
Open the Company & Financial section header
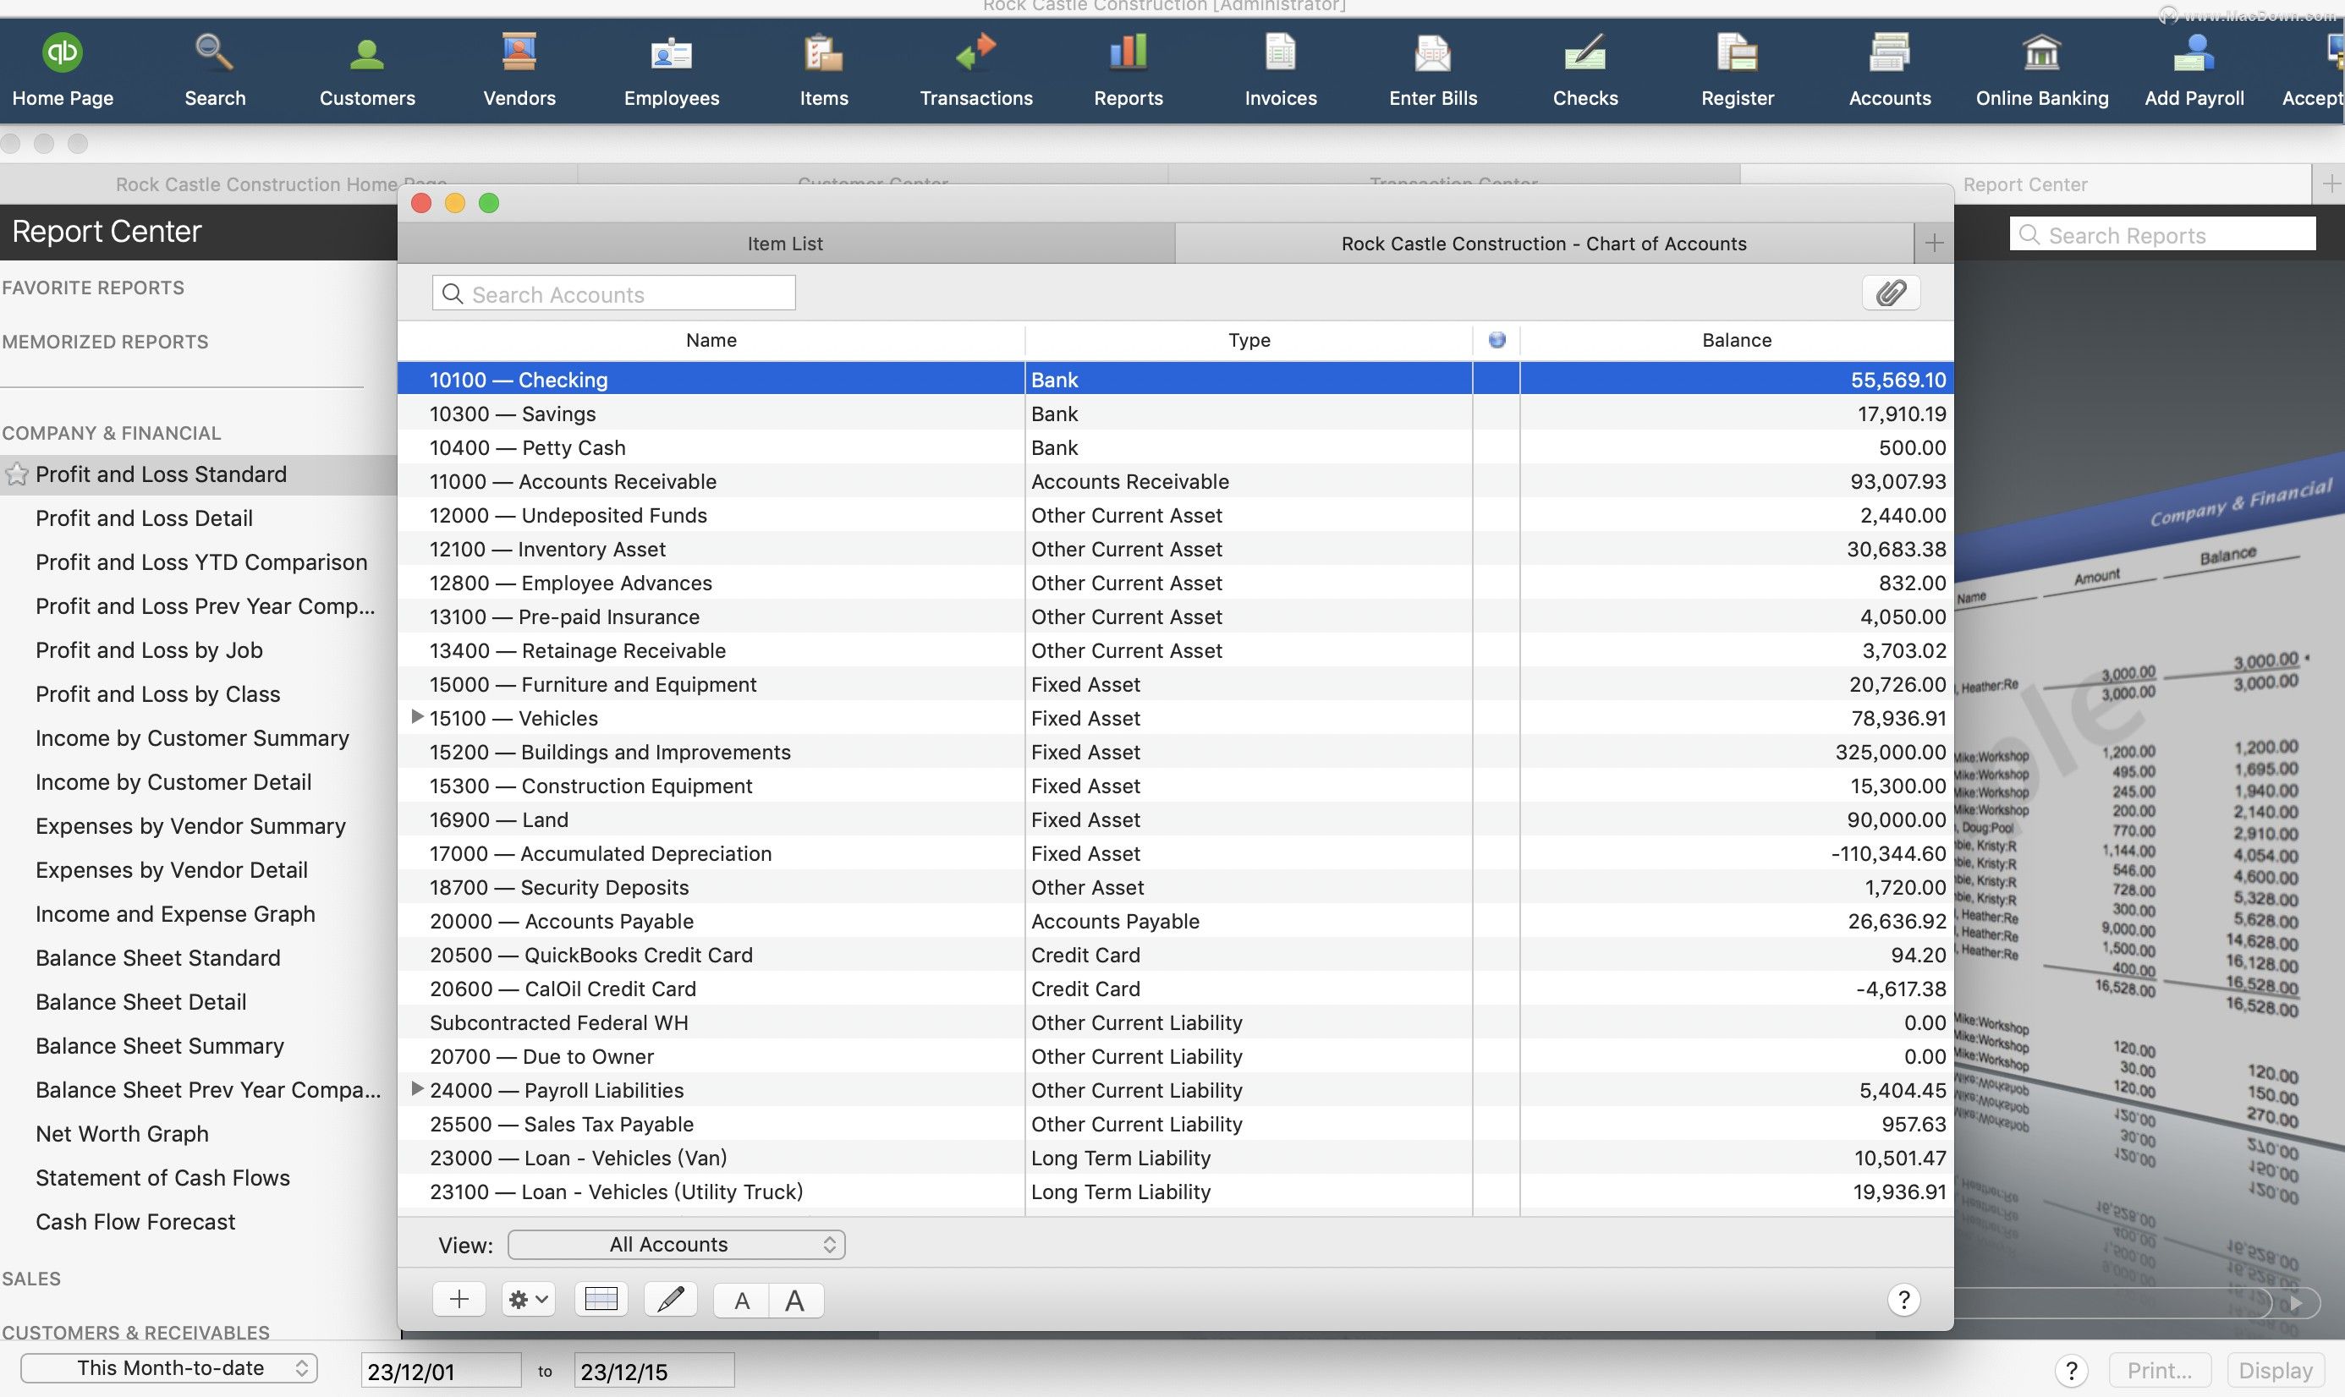click(x=111, y=433)
